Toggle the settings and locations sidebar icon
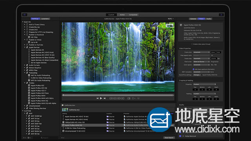This screenshot has width=251, height=141. [25, 15]
